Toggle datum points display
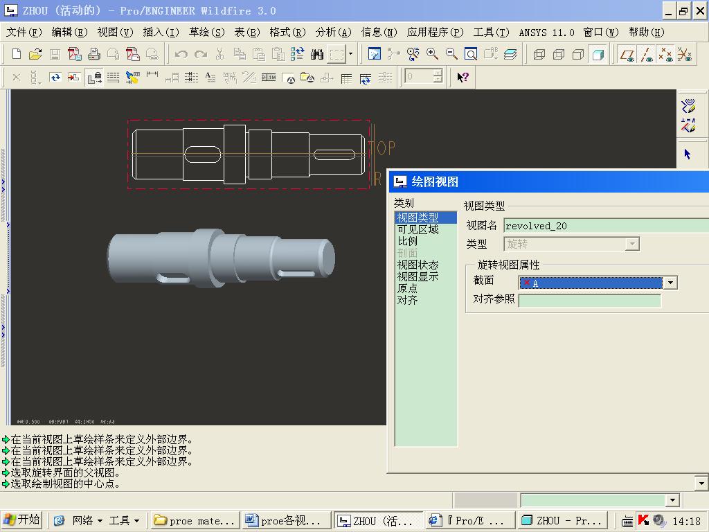Viewport: 709px width, 532px height. coord(665,55)
